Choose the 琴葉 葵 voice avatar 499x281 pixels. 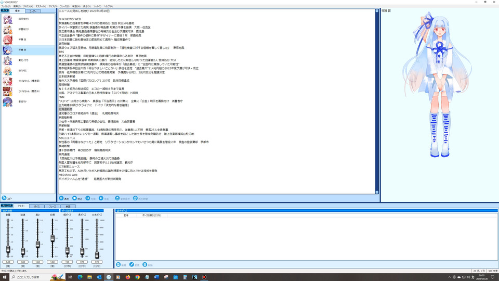click(x=8, y=50)
